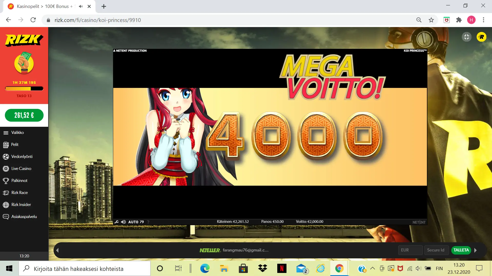Open the EUR currency field
The width and height of the screenshot is (492, 276).
410,250
